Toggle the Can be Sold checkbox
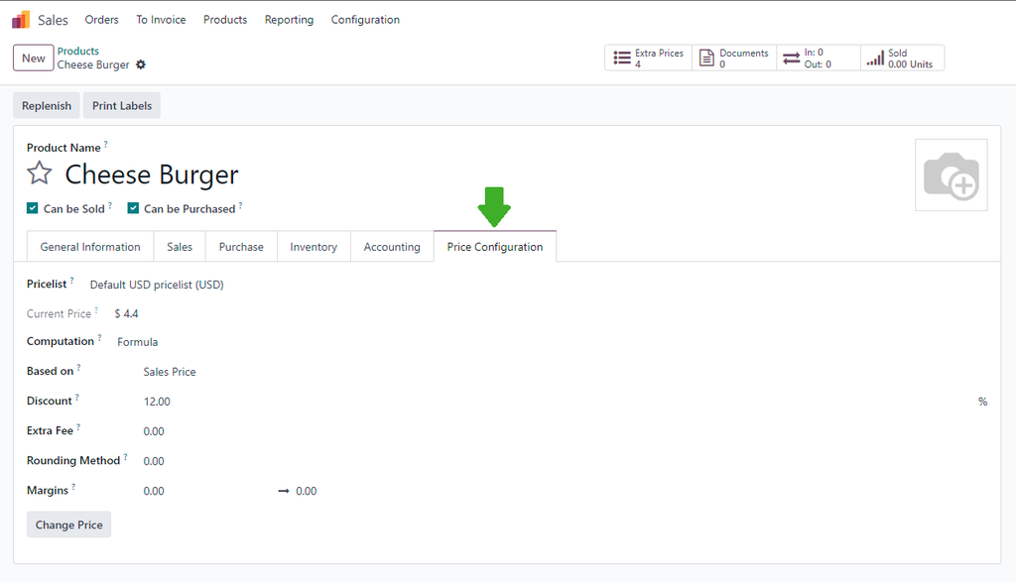1016x582 pixels. pos(33,208)
